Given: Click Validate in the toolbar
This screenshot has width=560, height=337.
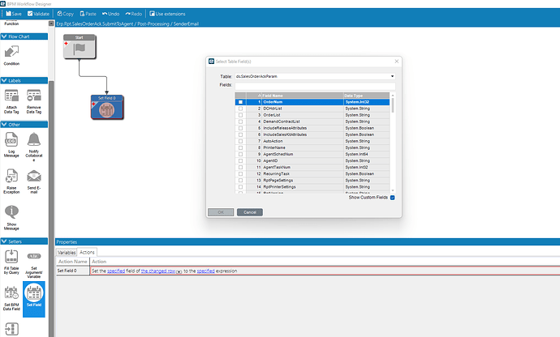Looking at the screenshot, I should tap(38, 14).
